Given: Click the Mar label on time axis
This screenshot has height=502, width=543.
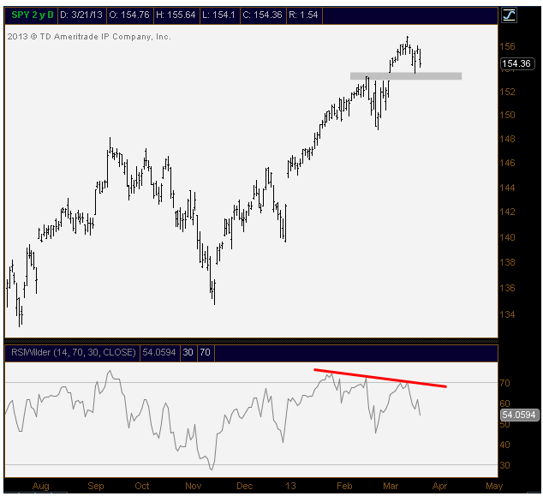Looking at the screenshot, I should tap(391, 486).
